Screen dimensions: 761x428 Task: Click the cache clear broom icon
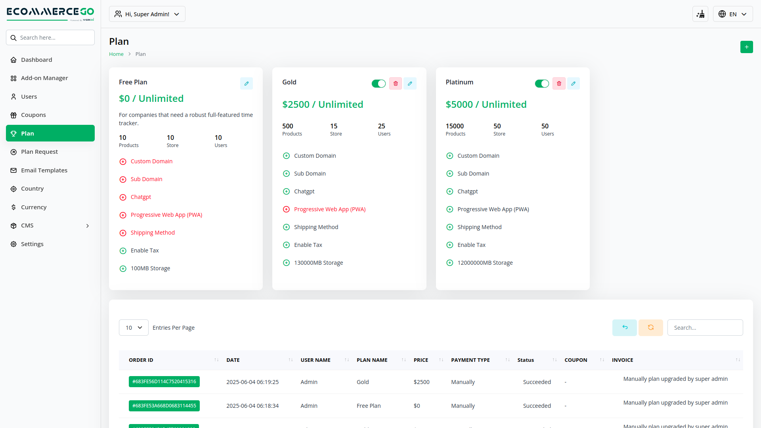[700, 14]
